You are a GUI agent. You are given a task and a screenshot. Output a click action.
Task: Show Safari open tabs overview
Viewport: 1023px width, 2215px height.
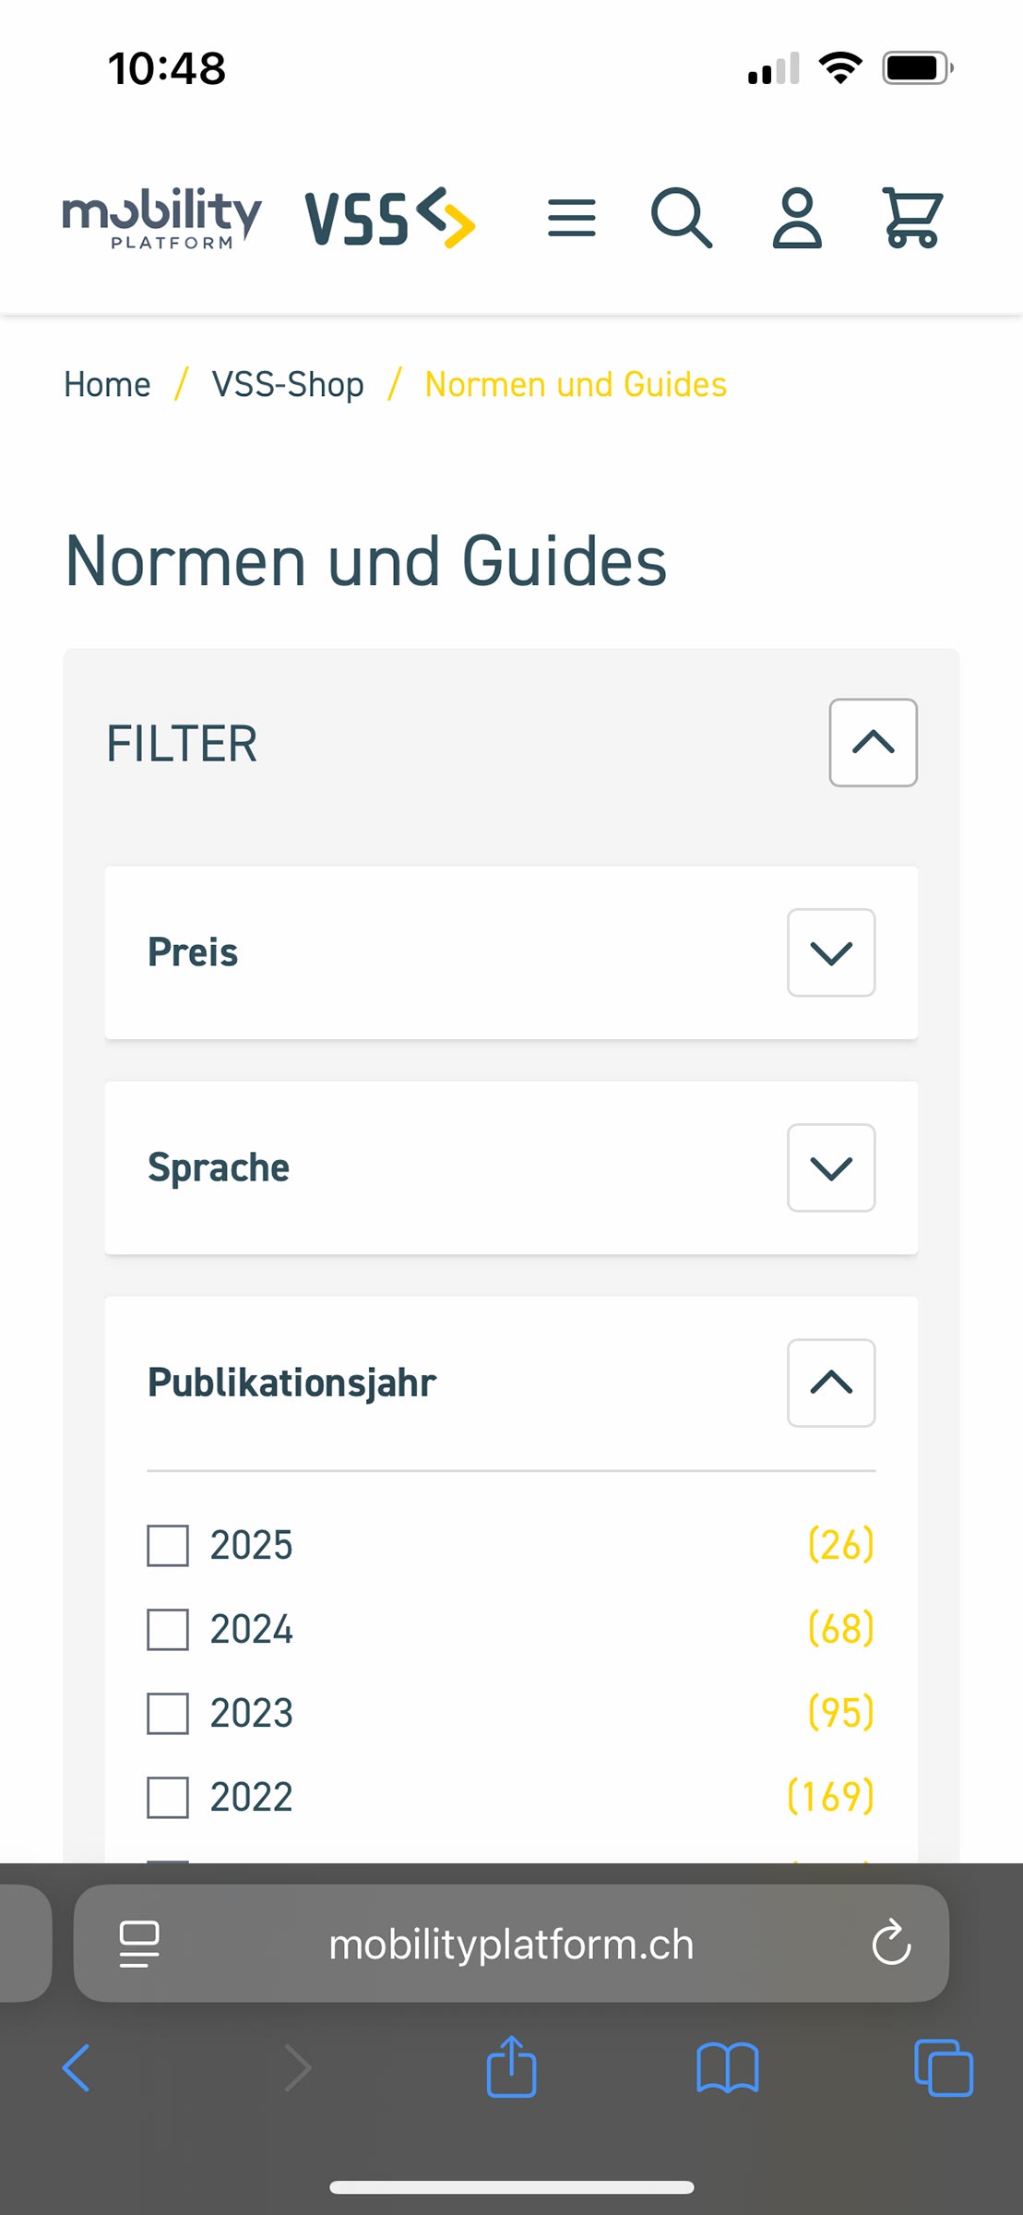click(x=943, y=2067)
